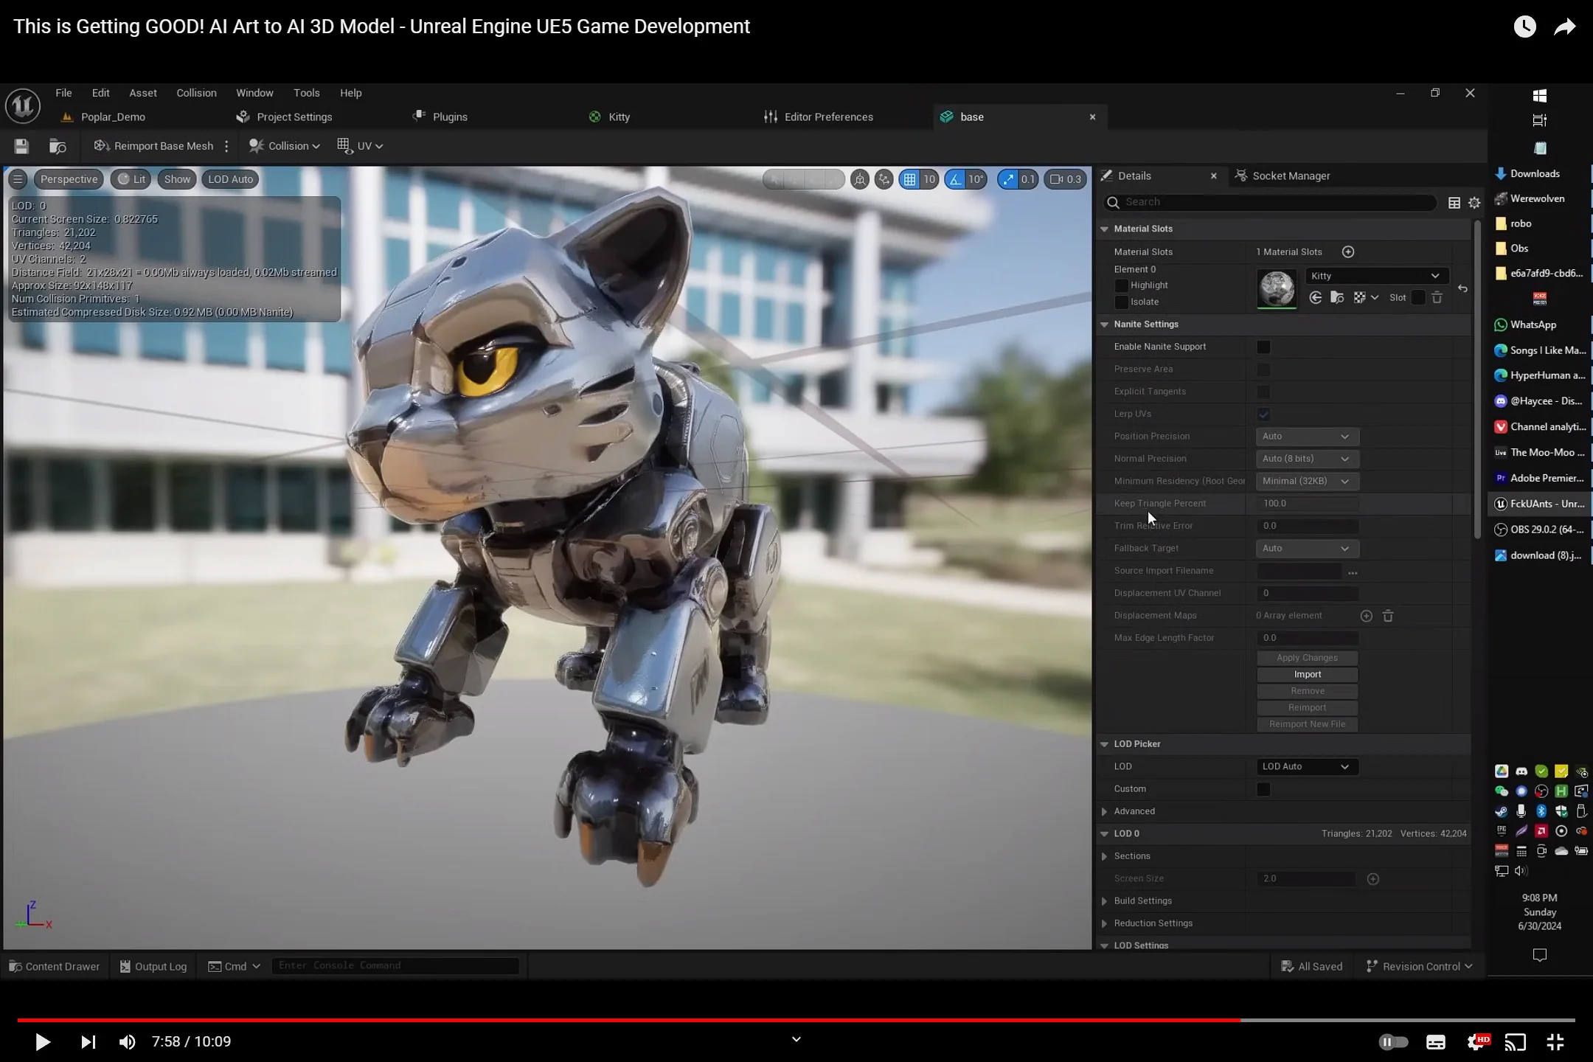Open viewport options hamburger menu
1593x1062 pixels.
point(18,179)
